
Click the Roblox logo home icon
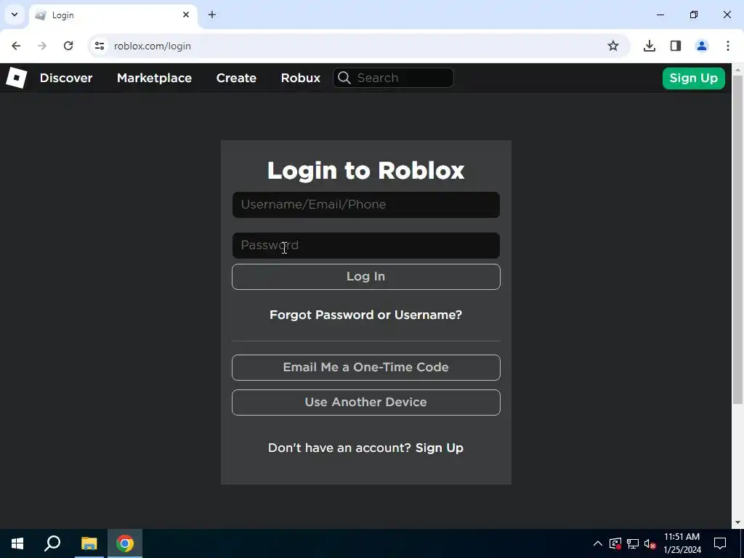point(16,78)
